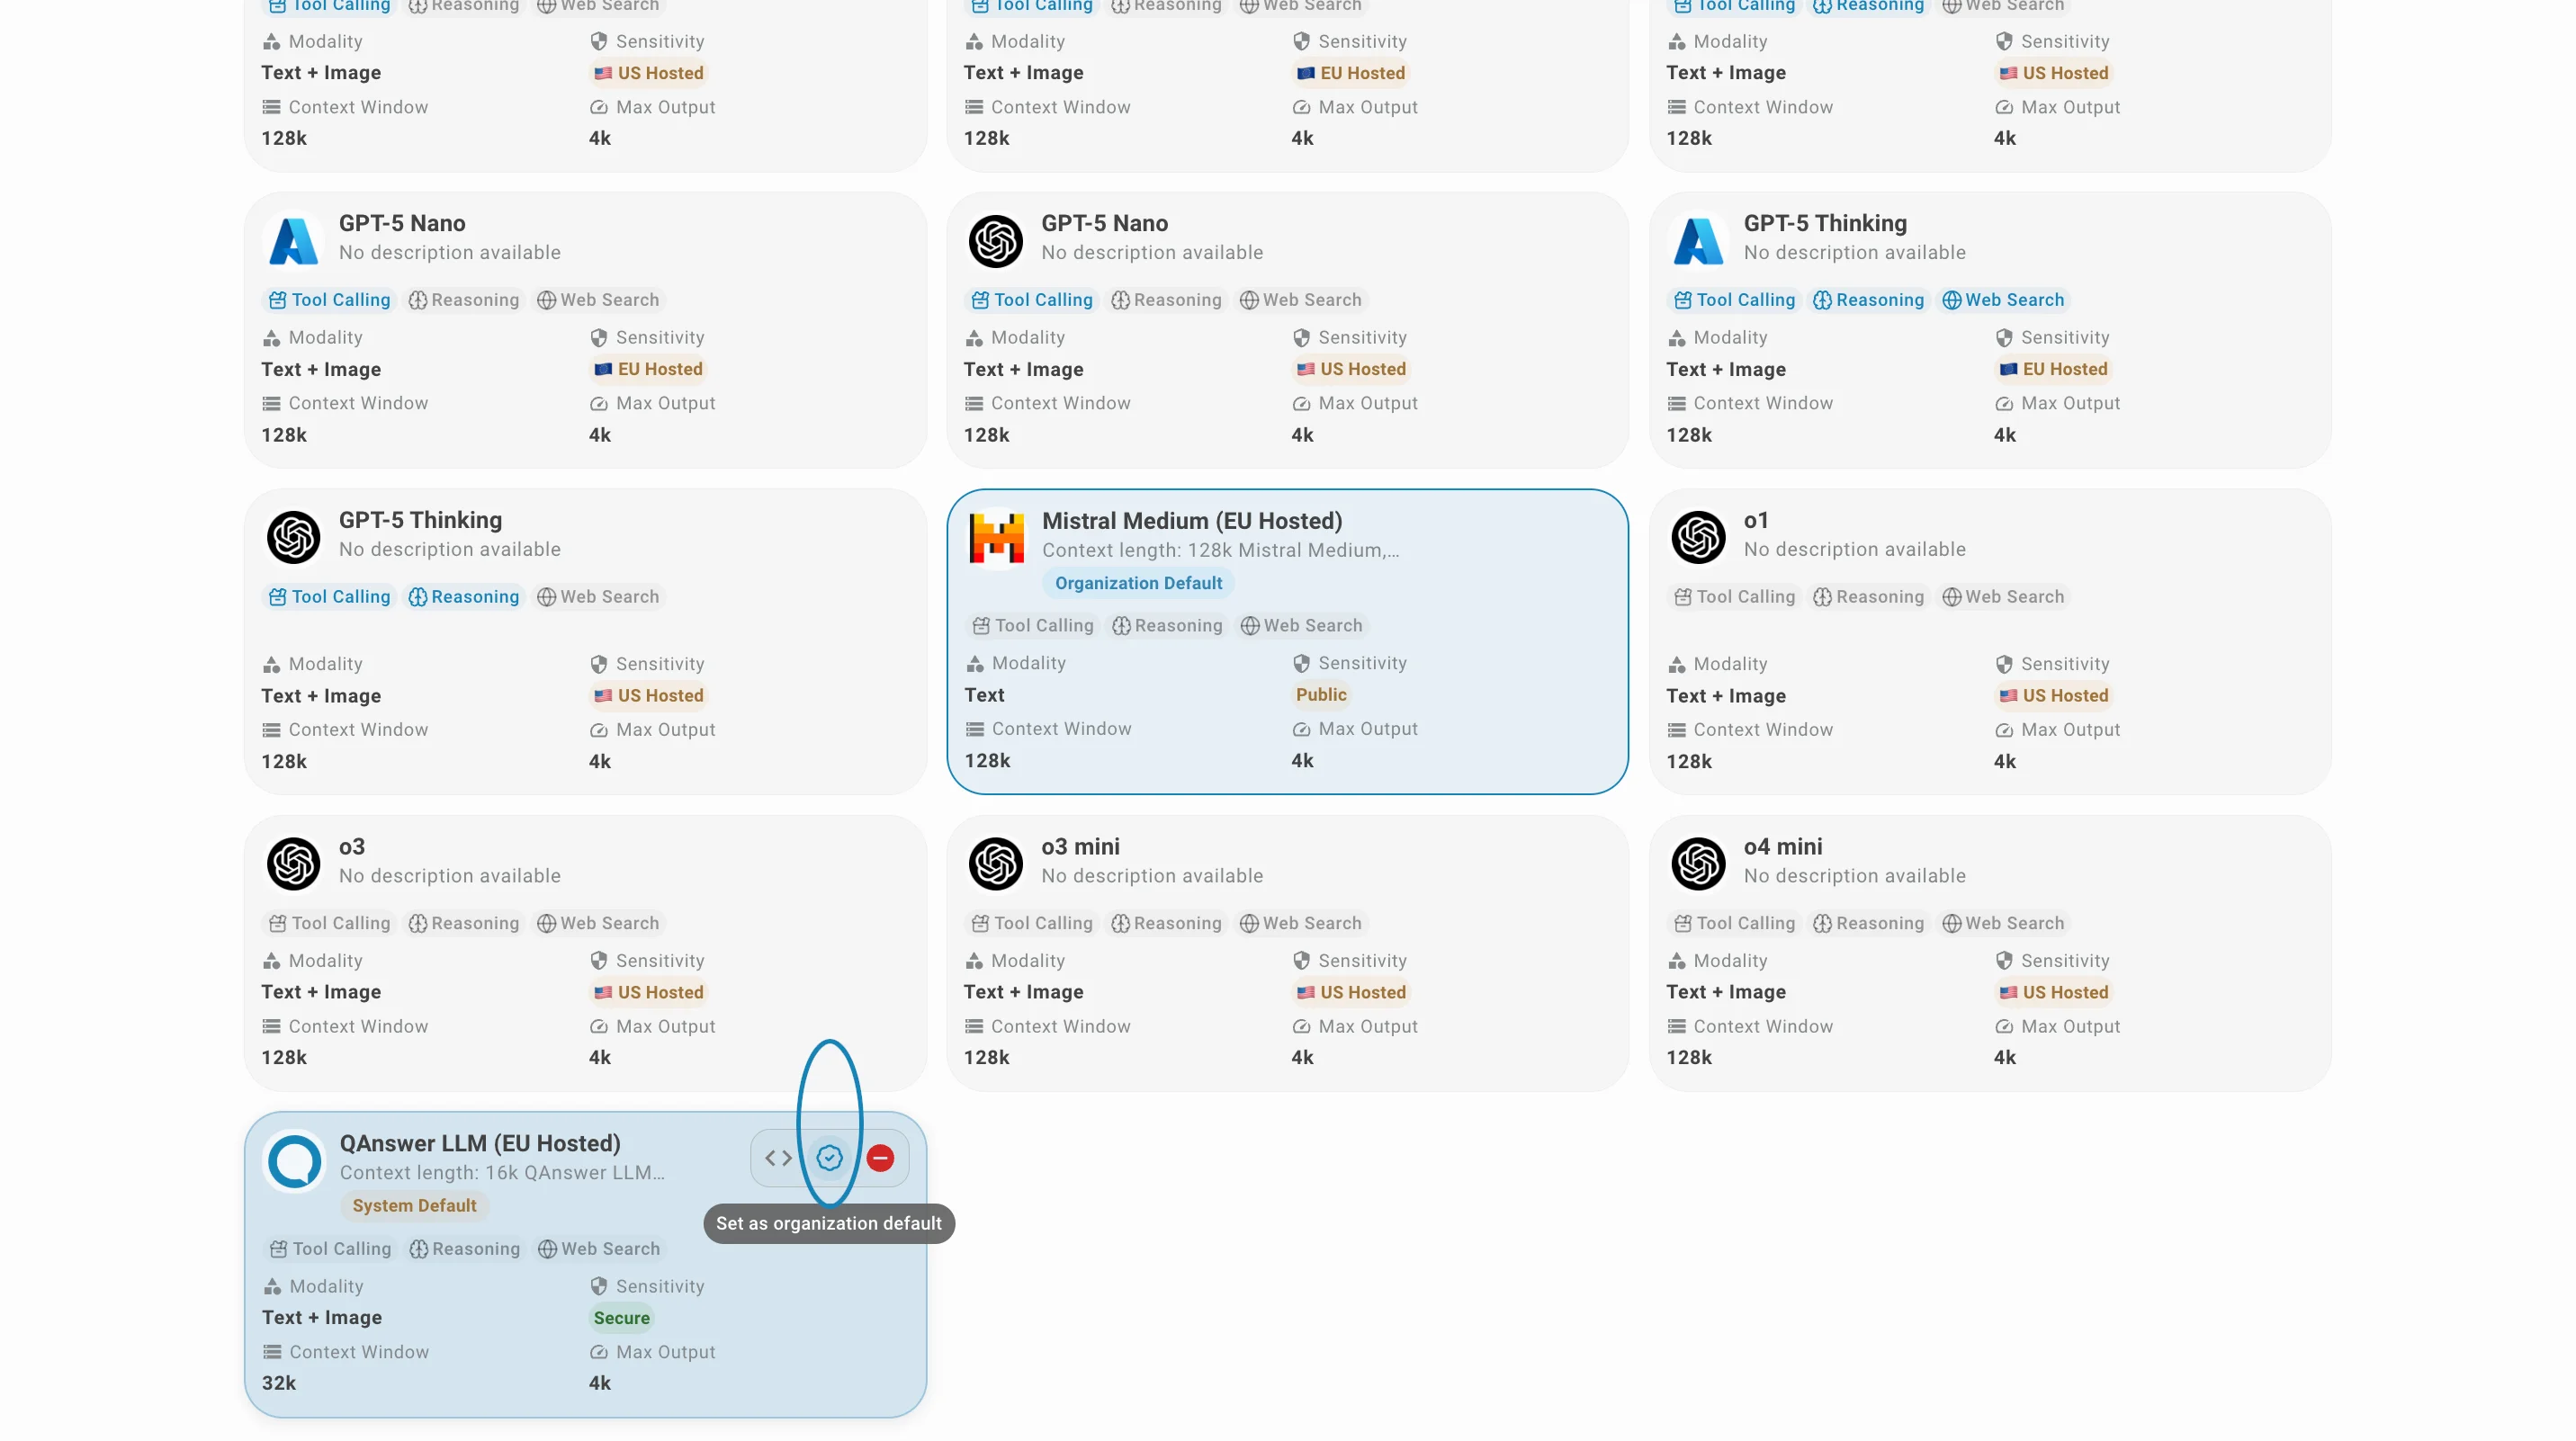The width and height of the screenshot is (2576, 1441).
Task: Click the OpenAI logo on the o3 card
Action: (294, 863)
